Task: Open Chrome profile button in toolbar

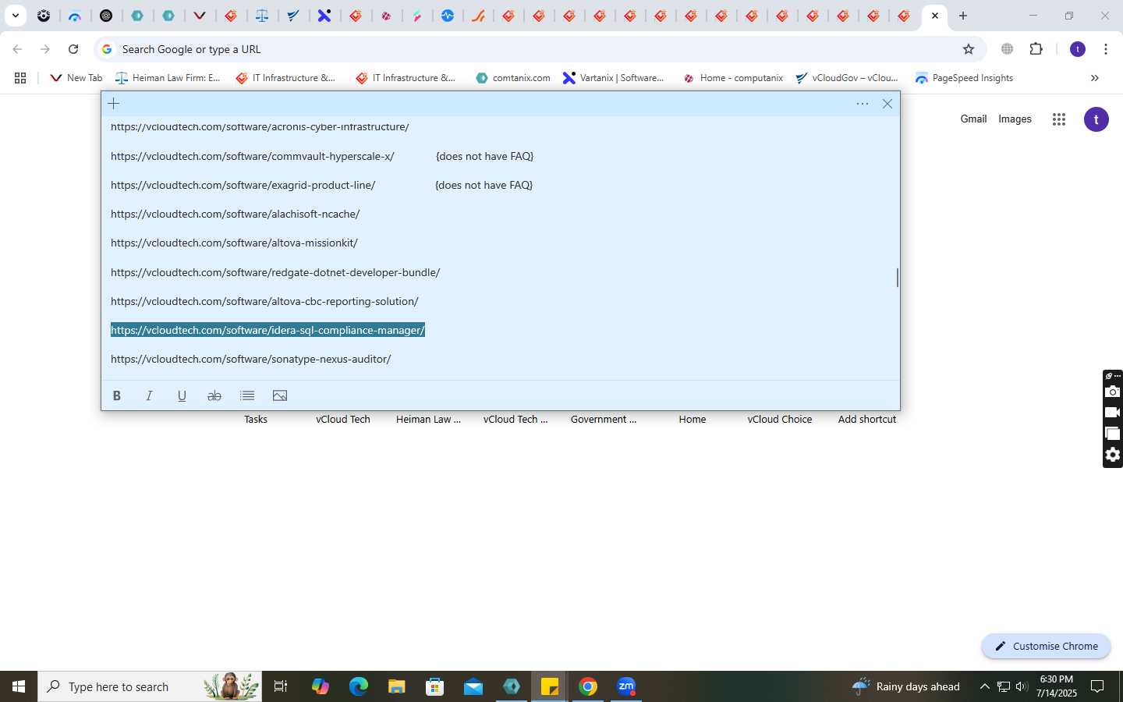Action: (x=1078, y=49)
